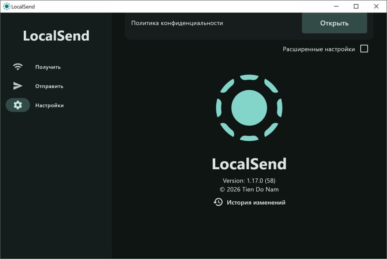
Task: Click the Расширенные настройки label text
Action: pos(318,49)
